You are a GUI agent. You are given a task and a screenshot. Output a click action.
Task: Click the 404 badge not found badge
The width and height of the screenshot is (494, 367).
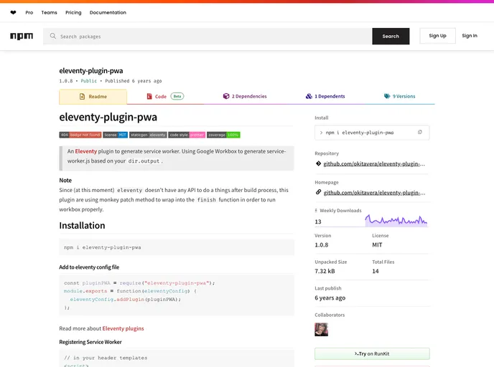(80, 135)
